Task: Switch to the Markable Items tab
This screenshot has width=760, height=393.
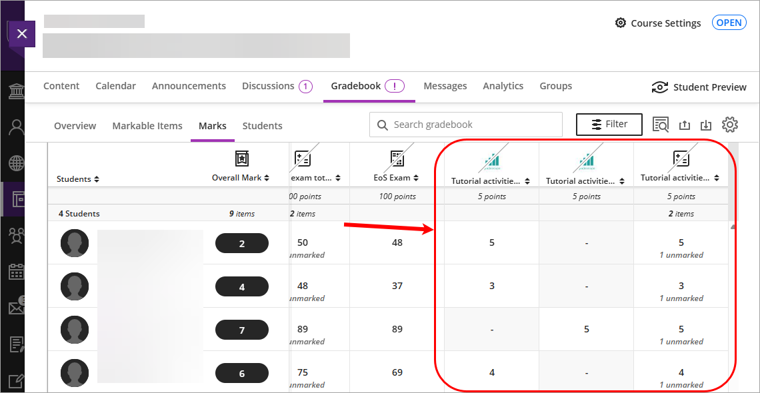Action: pyautogui.click(x=147, y=126)
